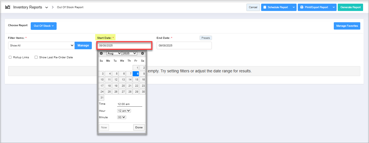Image resolution: width=369 pixels, height=143 pixels.
Task: Expand the Inventory Reports chevron menu
Action: [47, 7]
